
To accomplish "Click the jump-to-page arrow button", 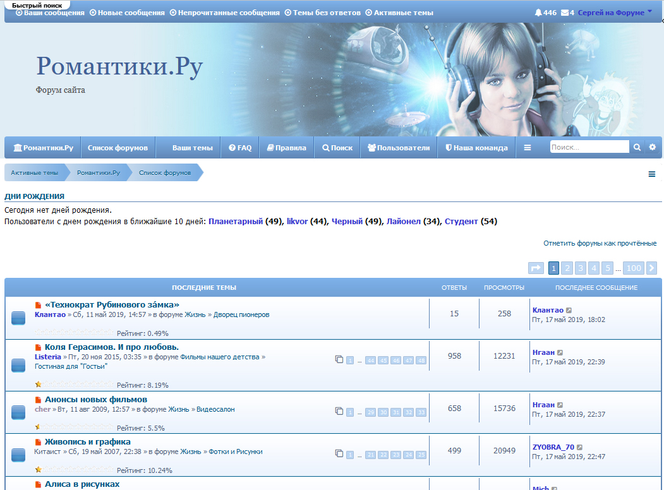I will 536,268.
